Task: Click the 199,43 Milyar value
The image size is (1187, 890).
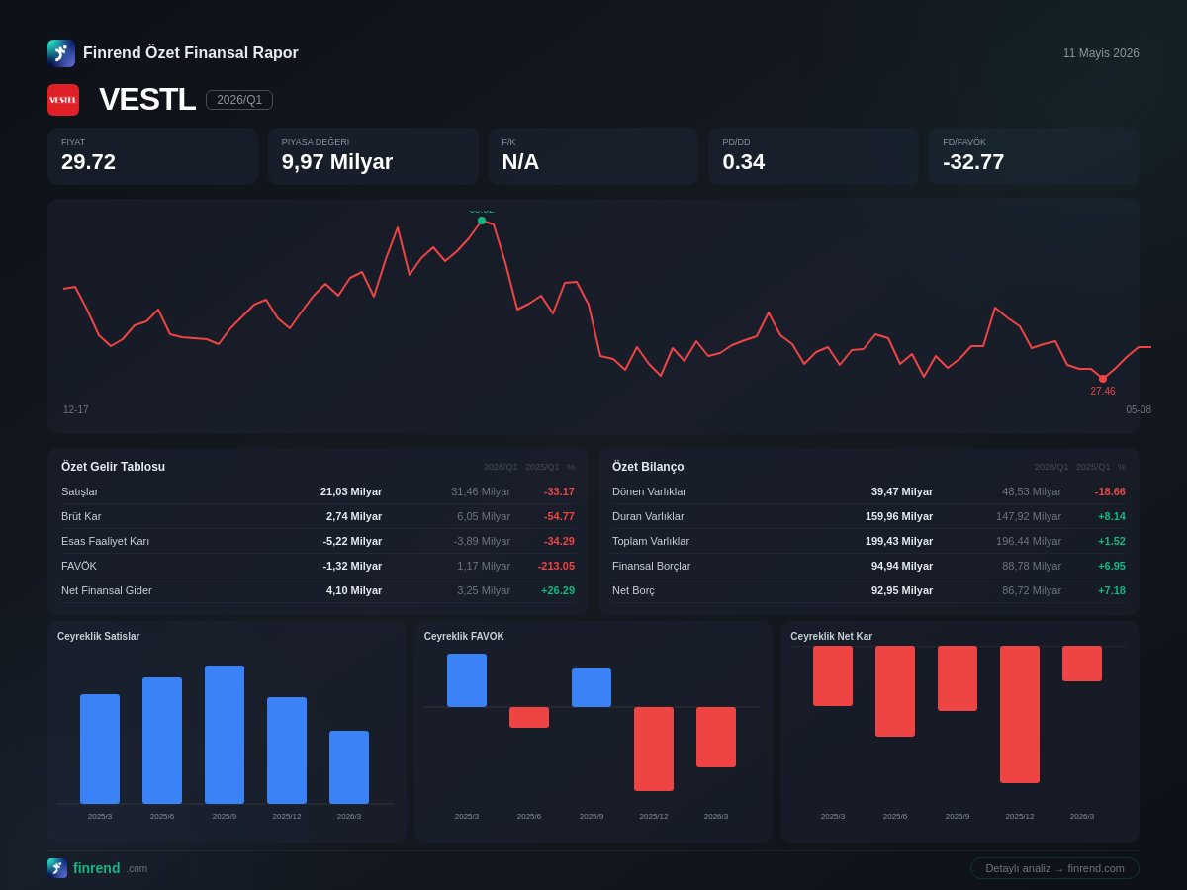Action: 899,541
